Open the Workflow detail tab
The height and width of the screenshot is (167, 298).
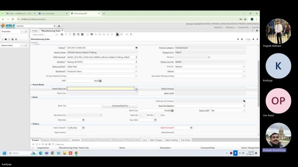tap(76, 140)
